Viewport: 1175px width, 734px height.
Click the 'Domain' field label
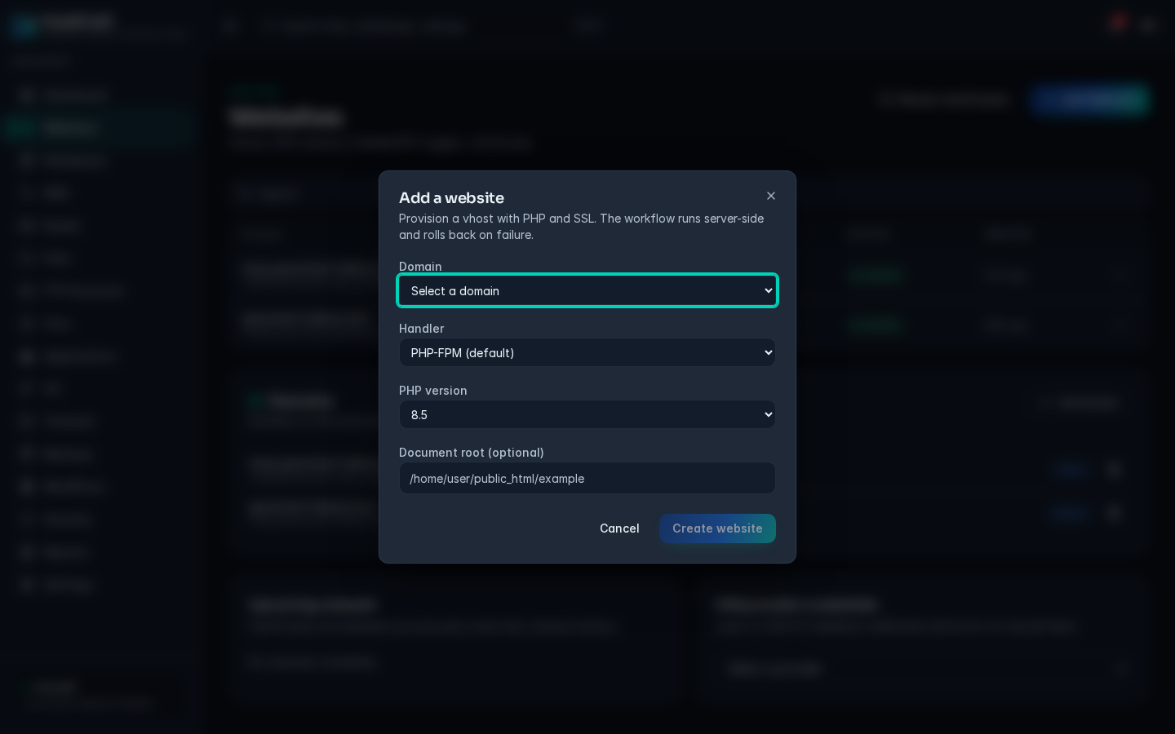[x=420, y=267]
